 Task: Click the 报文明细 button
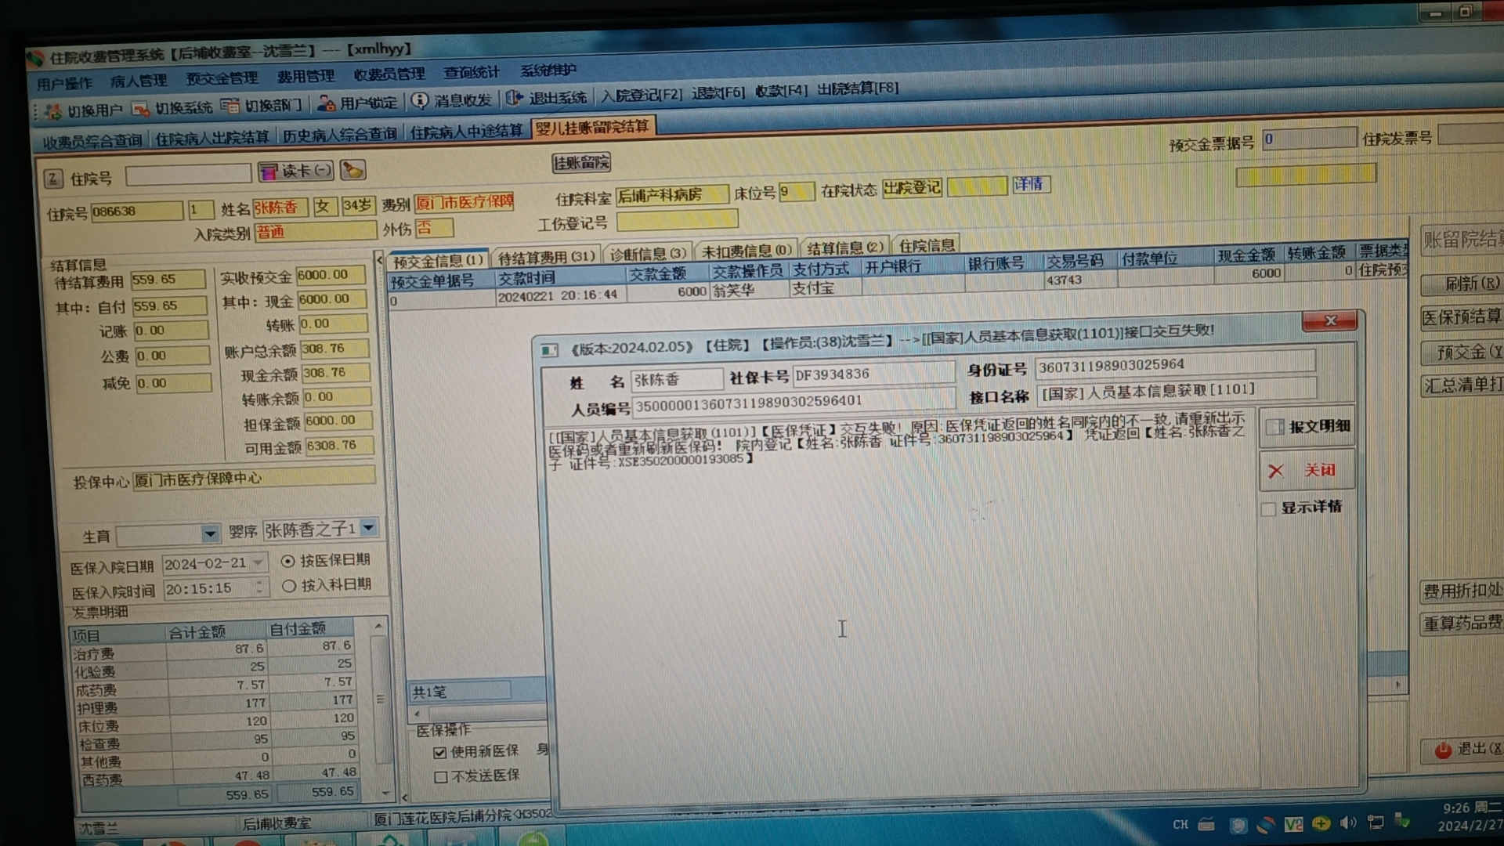click(1306, 427)
